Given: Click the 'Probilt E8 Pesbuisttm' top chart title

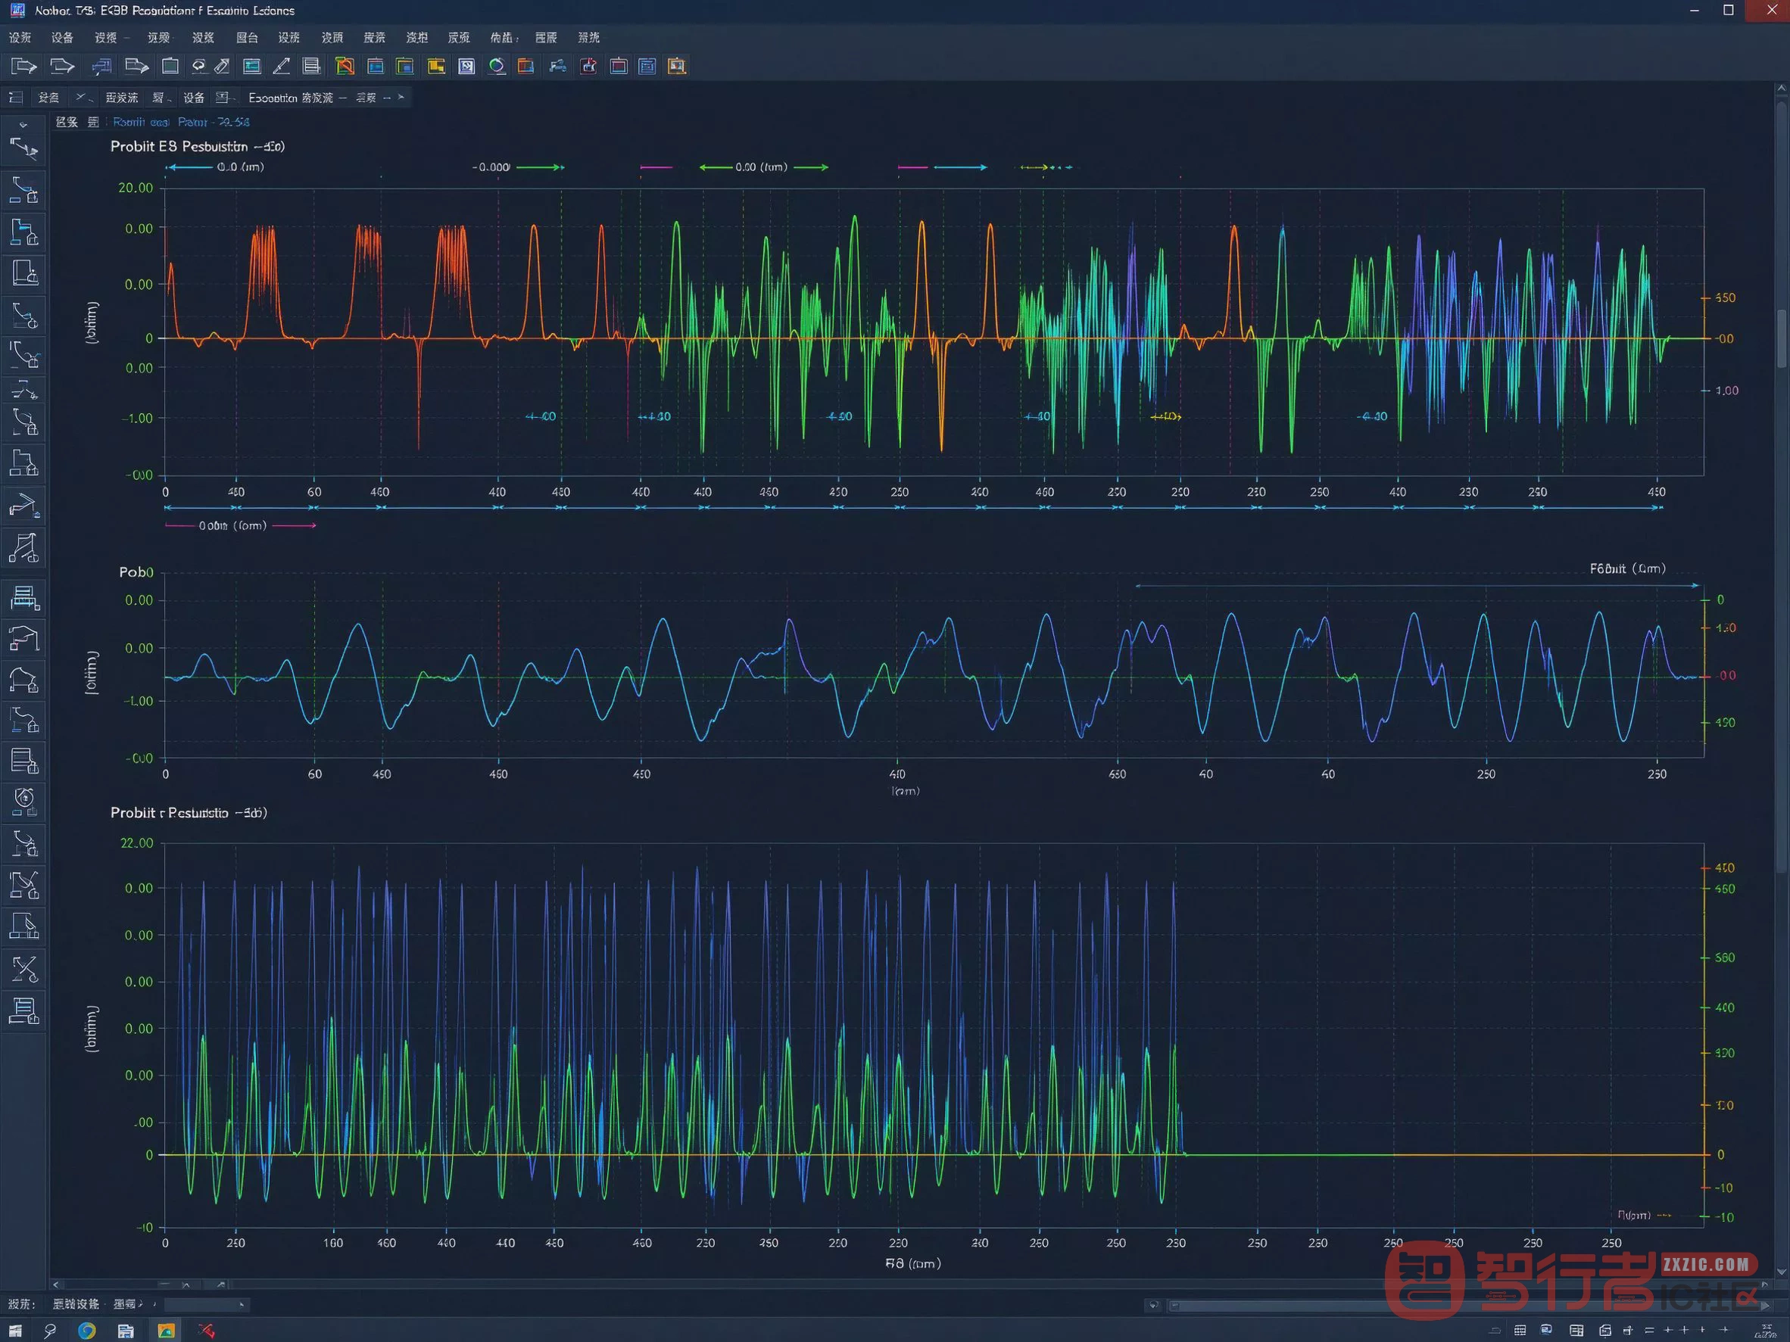Looking at the screenshot, I should [198, 146].
